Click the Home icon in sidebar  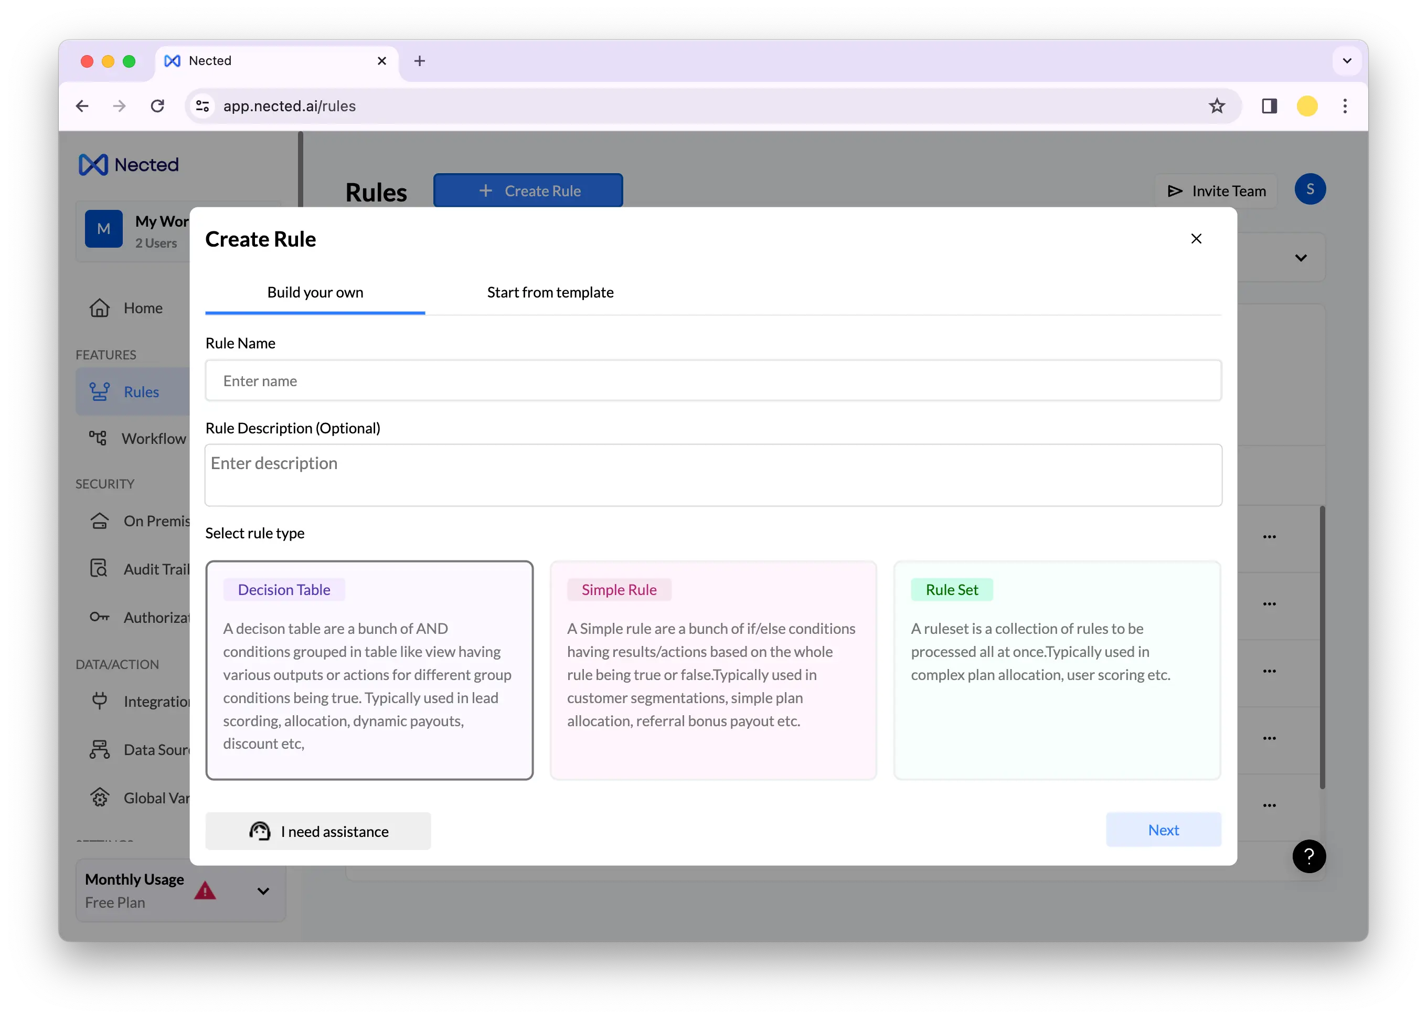click(x=99, y=308)
